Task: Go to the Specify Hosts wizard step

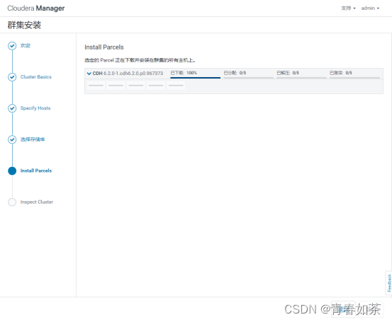Action: (x=35, y=108)
